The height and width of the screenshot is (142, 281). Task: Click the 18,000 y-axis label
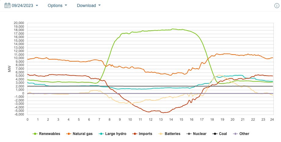pos(19,30)
